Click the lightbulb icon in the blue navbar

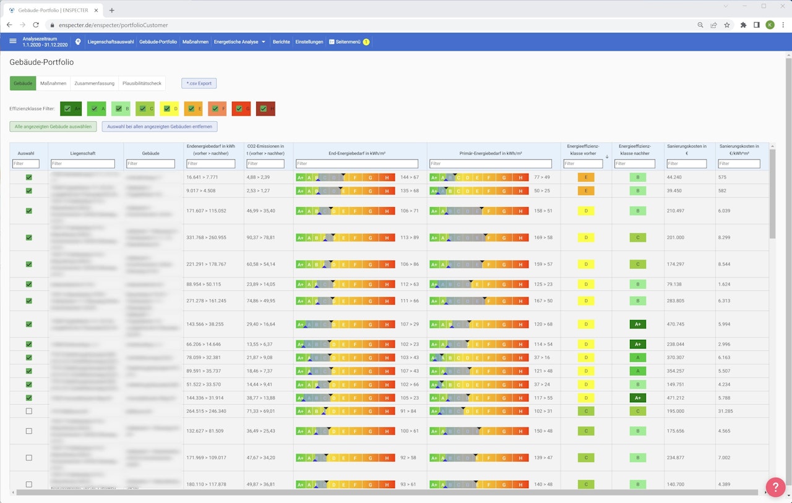click(78, 41)
